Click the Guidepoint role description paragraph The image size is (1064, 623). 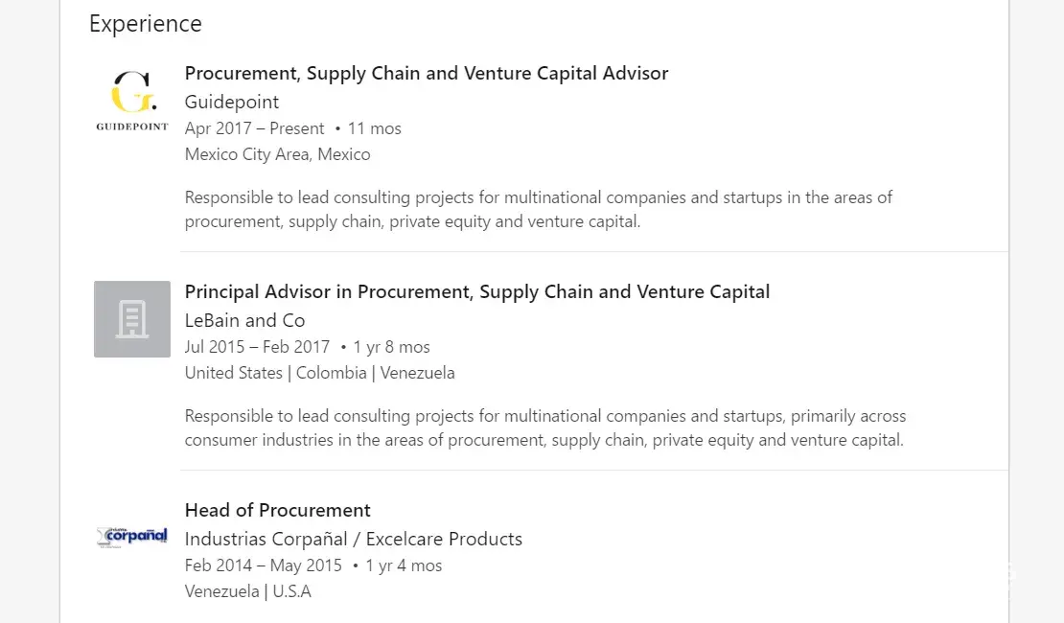tap(538, 210)
